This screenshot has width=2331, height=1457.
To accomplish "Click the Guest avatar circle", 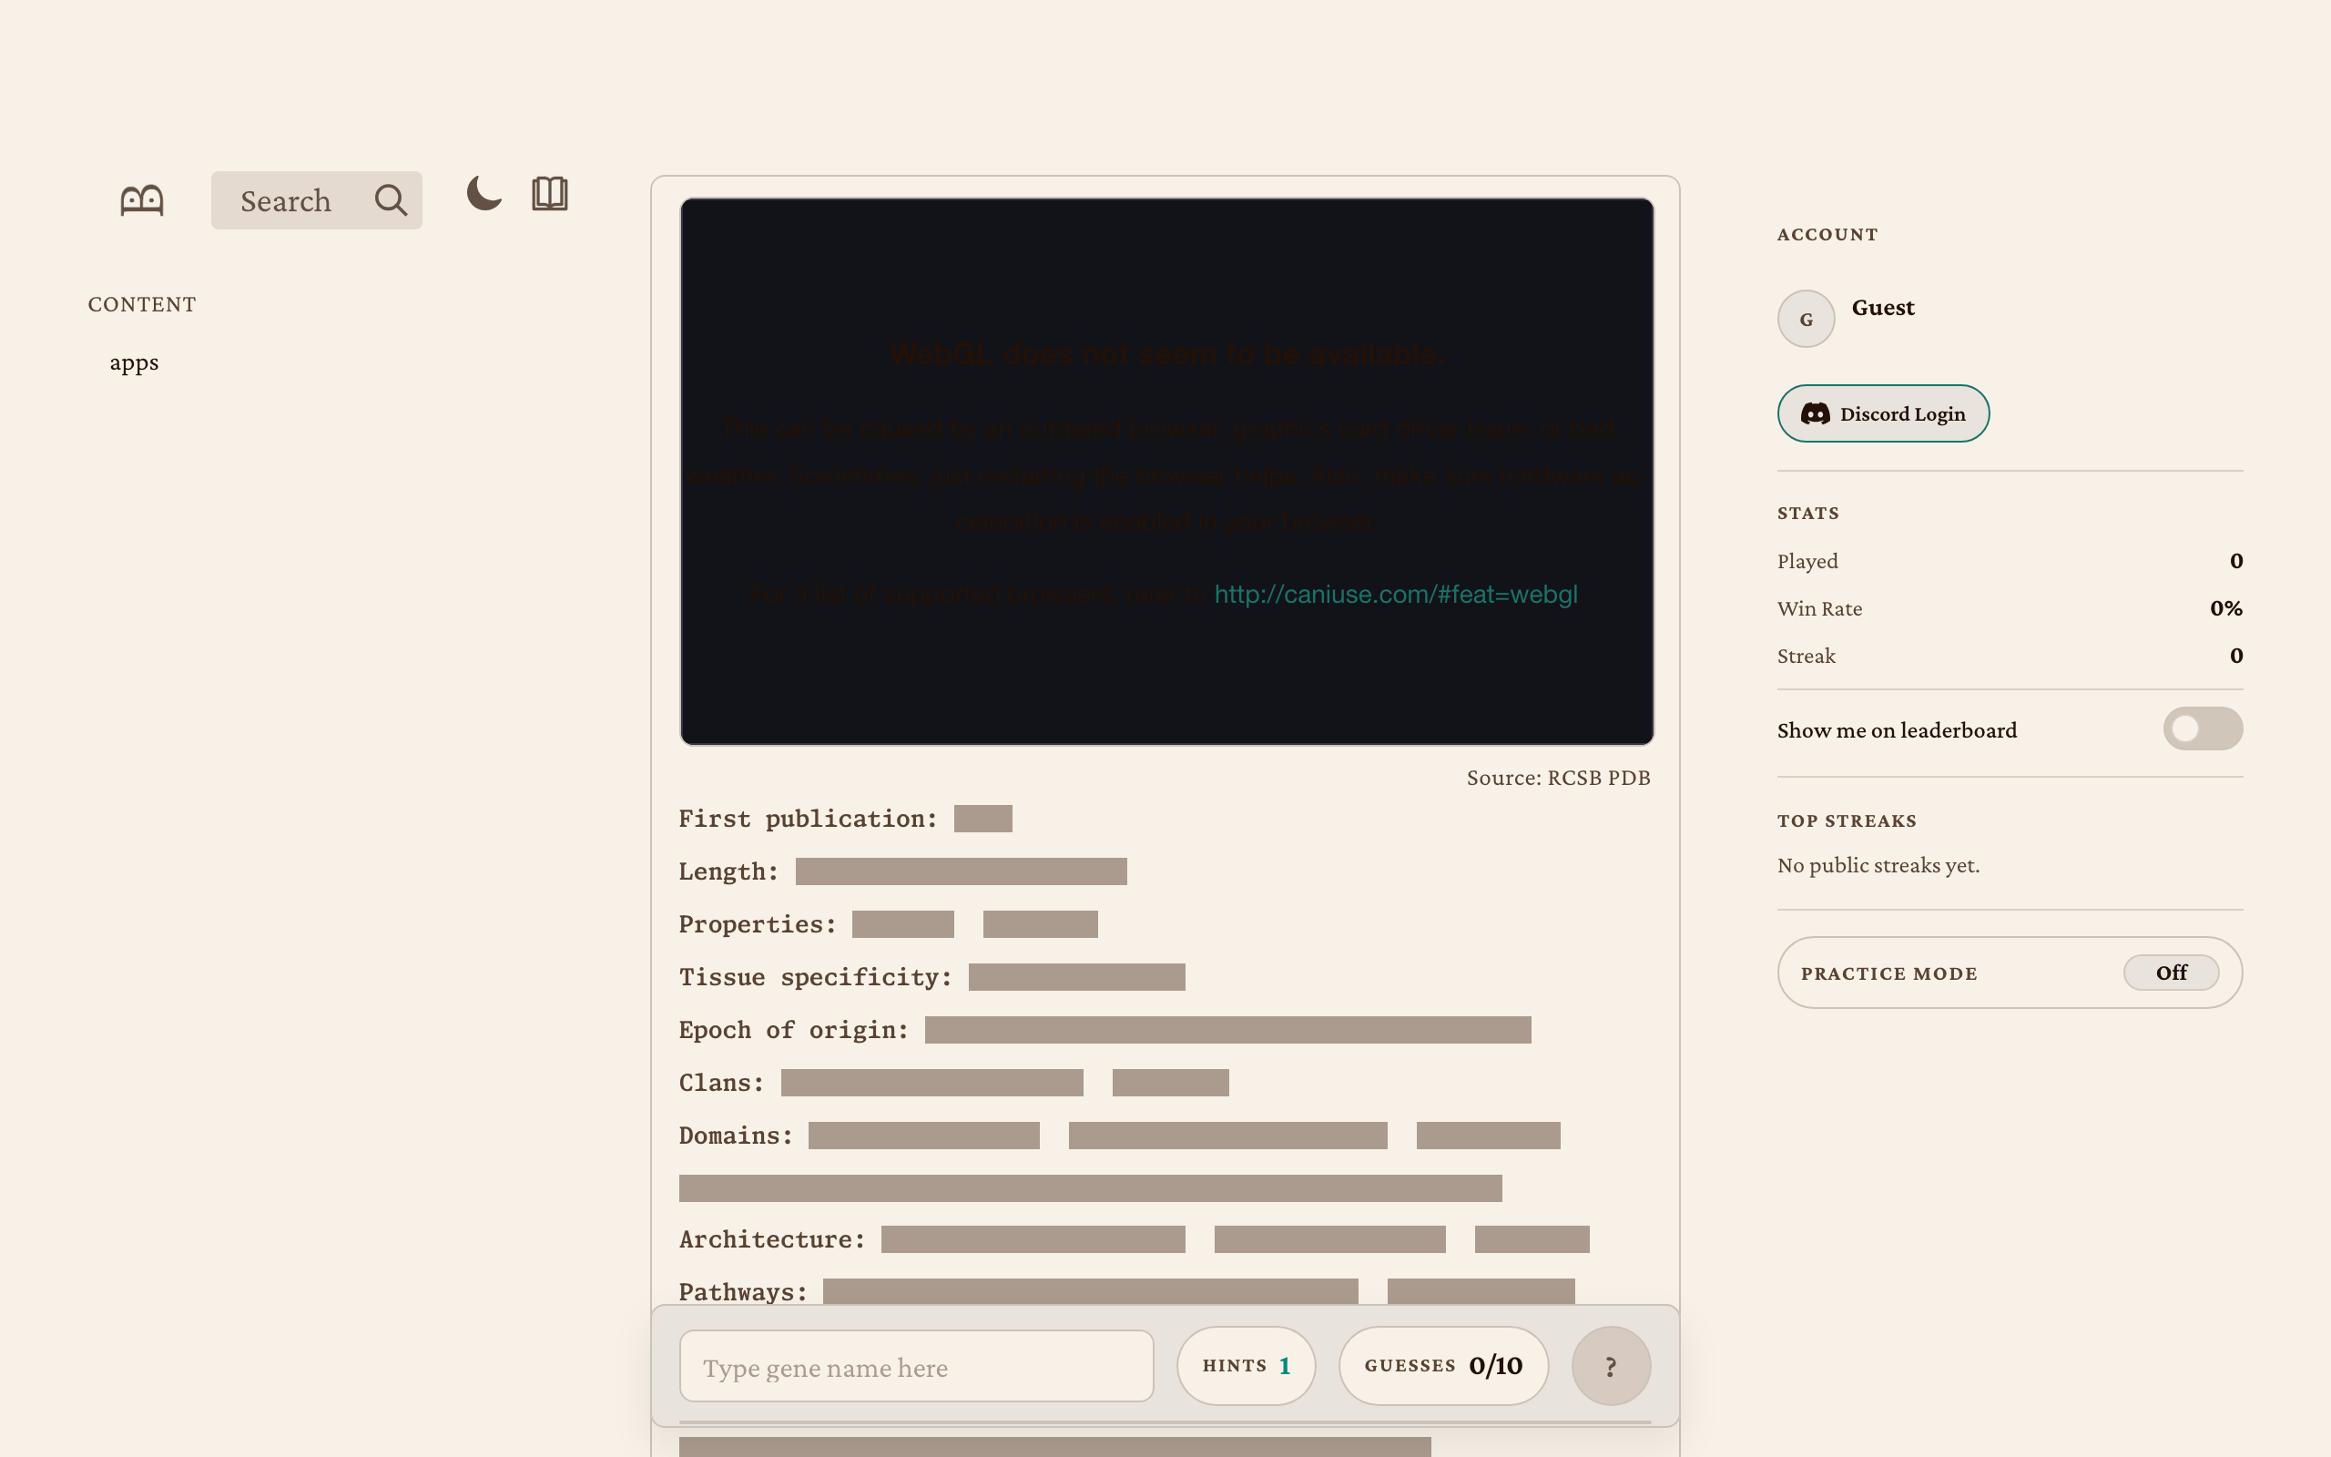I will coord(1805,319).
